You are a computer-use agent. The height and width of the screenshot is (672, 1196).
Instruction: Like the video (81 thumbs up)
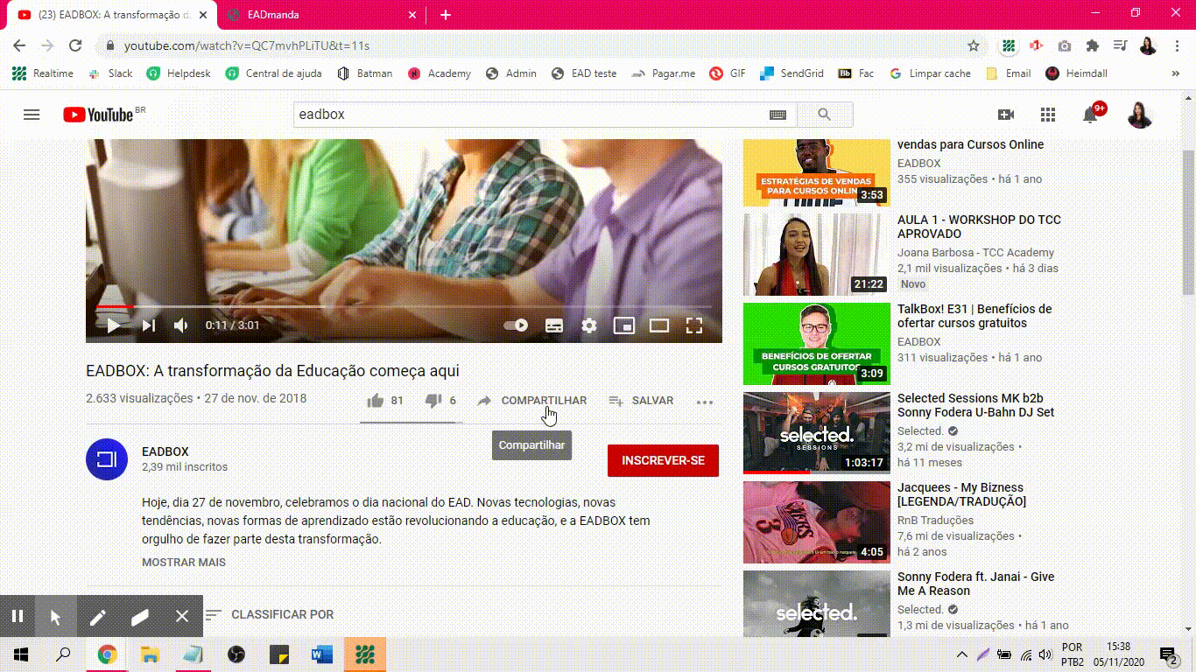pos(384,401)
